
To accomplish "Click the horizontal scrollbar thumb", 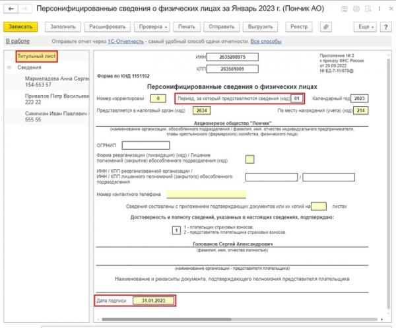I will tap(166, 319).
